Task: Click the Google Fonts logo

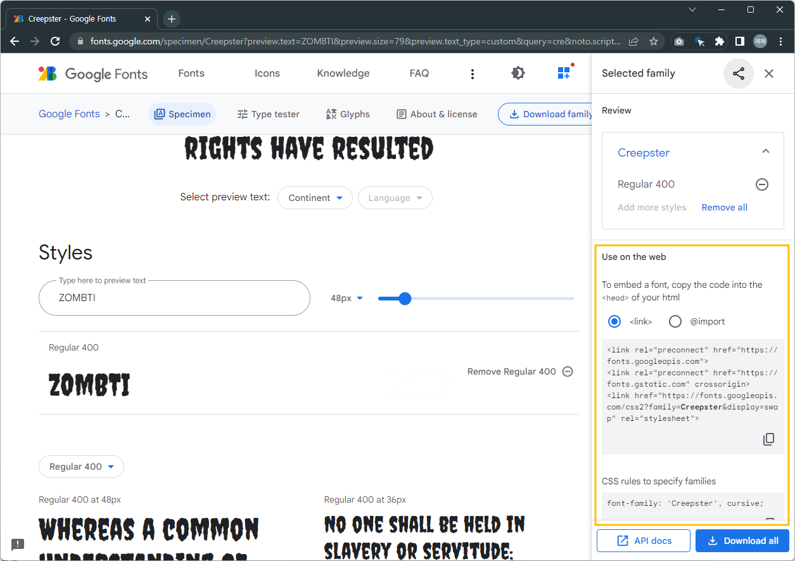Action: [x=93, y=74]
